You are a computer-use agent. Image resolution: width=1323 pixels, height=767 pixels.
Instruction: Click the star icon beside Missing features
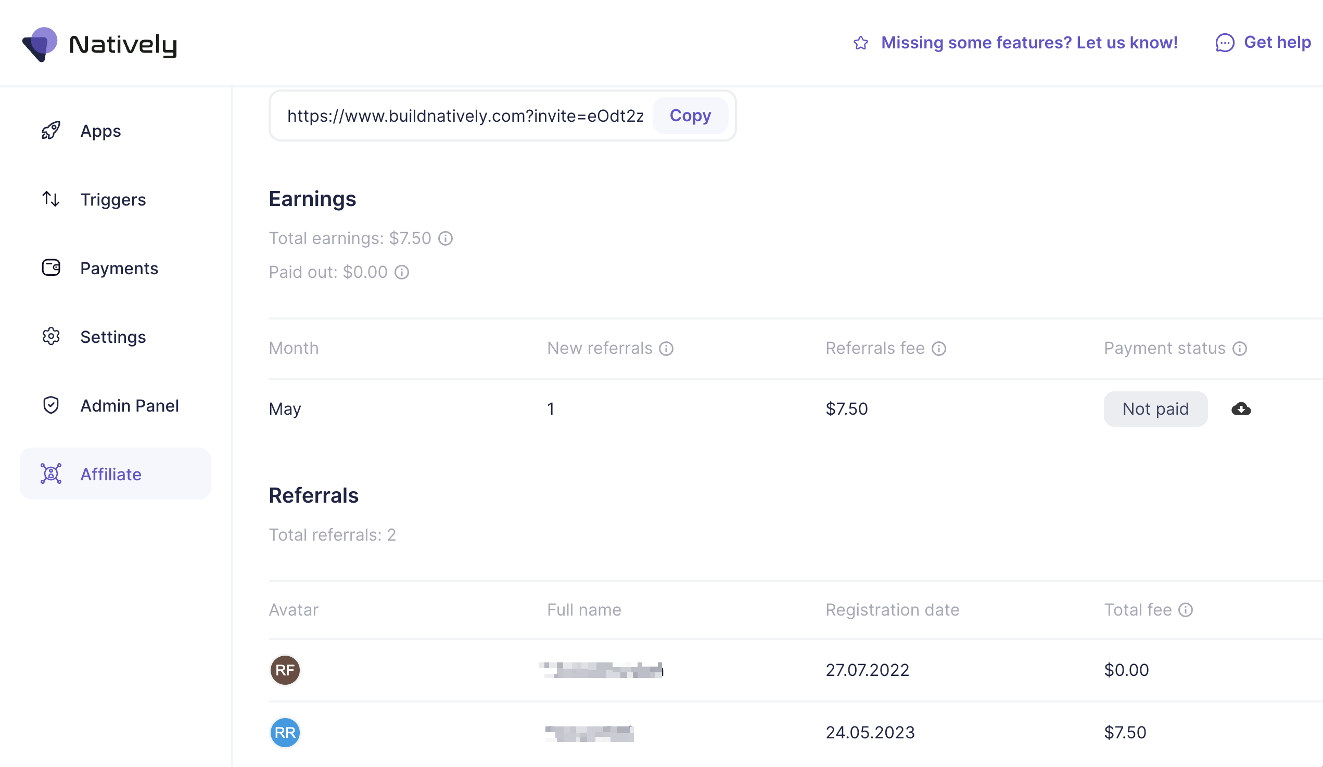[860, 43]
